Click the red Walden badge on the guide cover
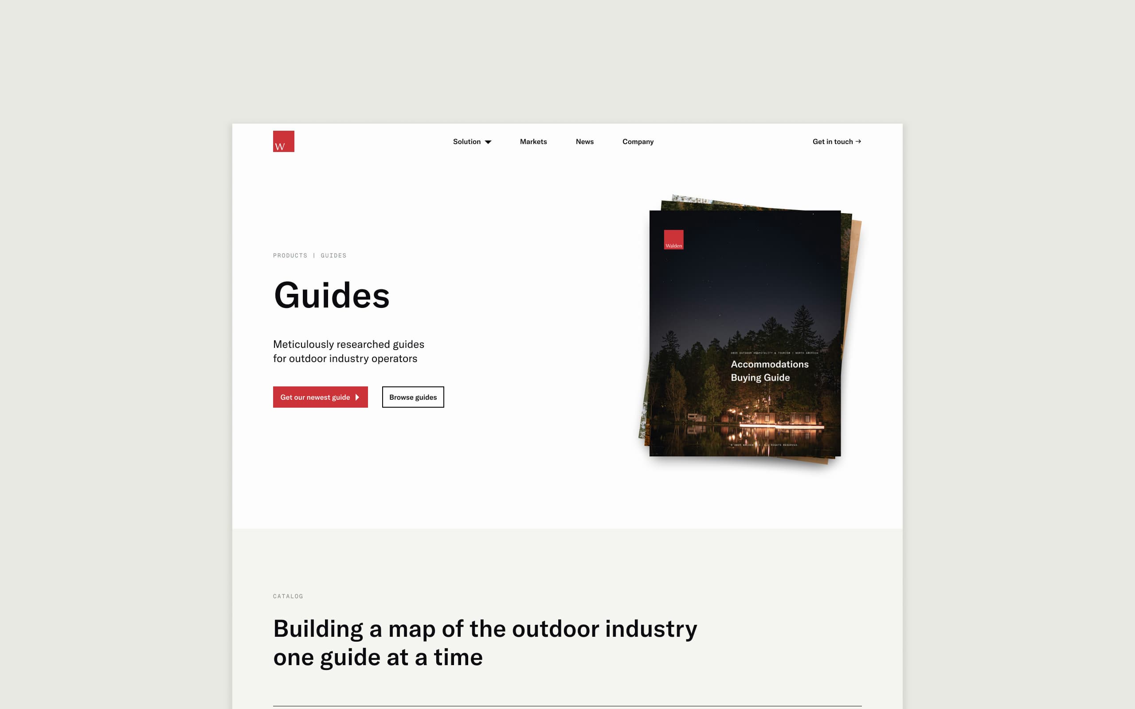Viewport: 1135px width, 709px height. pos(674,240)
